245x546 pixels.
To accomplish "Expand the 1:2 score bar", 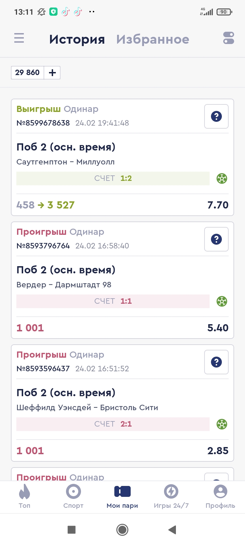I will [x=113, y=178].
